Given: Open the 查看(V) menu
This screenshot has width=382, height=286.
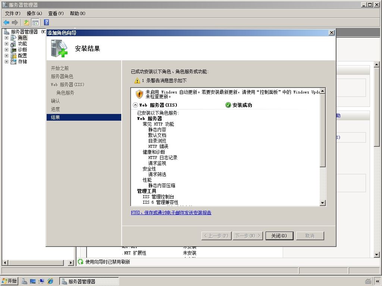Looking at the screenshot, I should [x=56, y=13].
